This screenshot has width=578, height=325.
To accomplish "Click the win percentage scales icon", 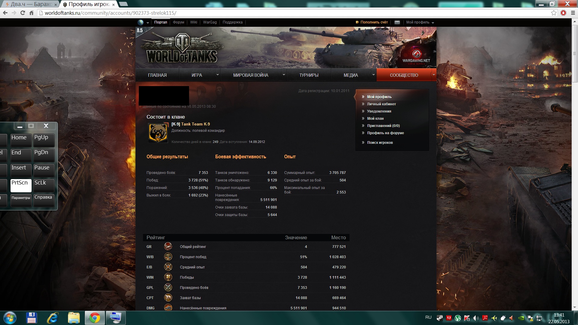I will [168, 257].
